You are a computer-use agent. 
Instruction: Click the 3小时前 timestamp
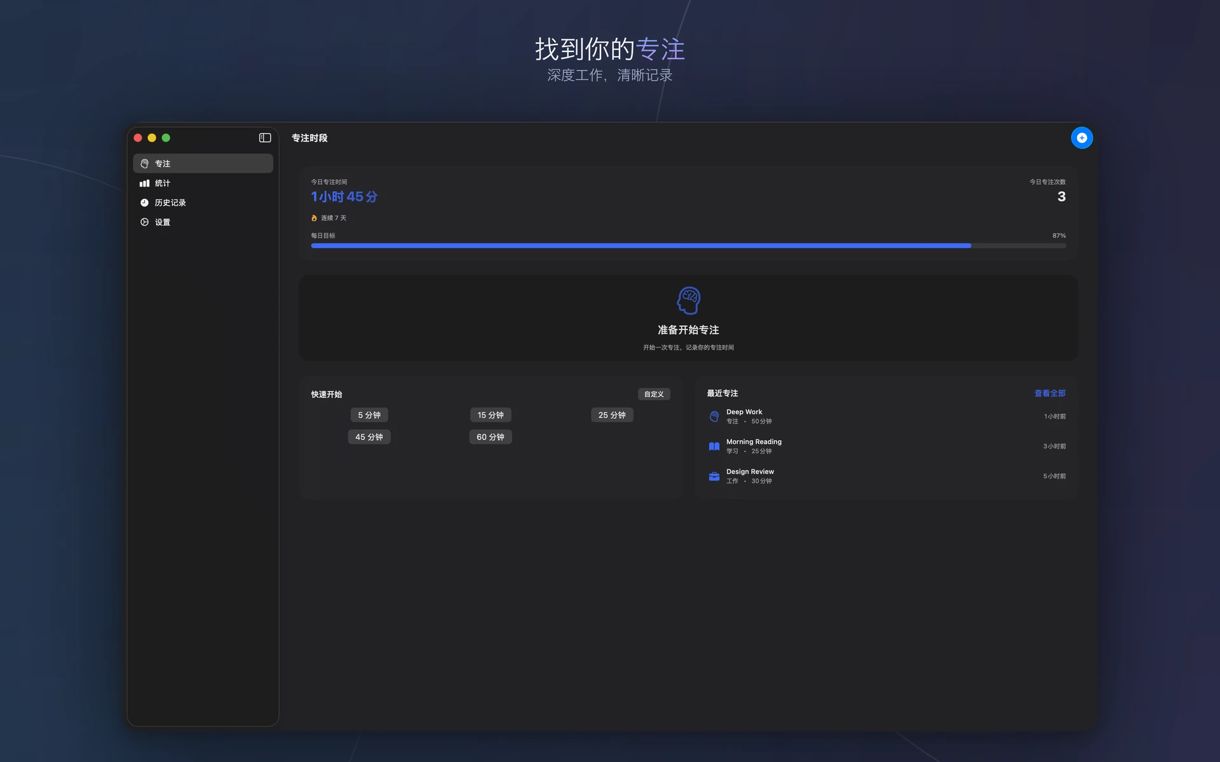(1055, 446)
